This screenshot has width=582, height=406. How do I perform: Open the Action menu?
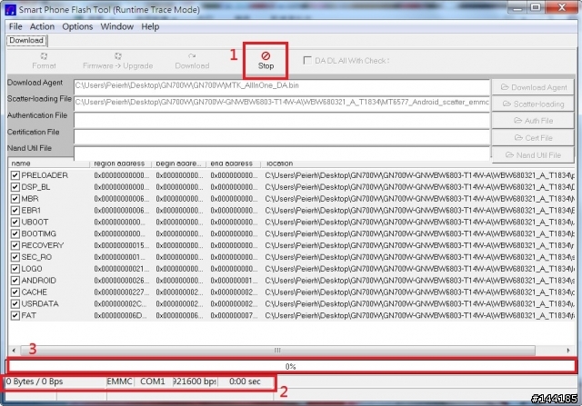[x=42, y=26]
